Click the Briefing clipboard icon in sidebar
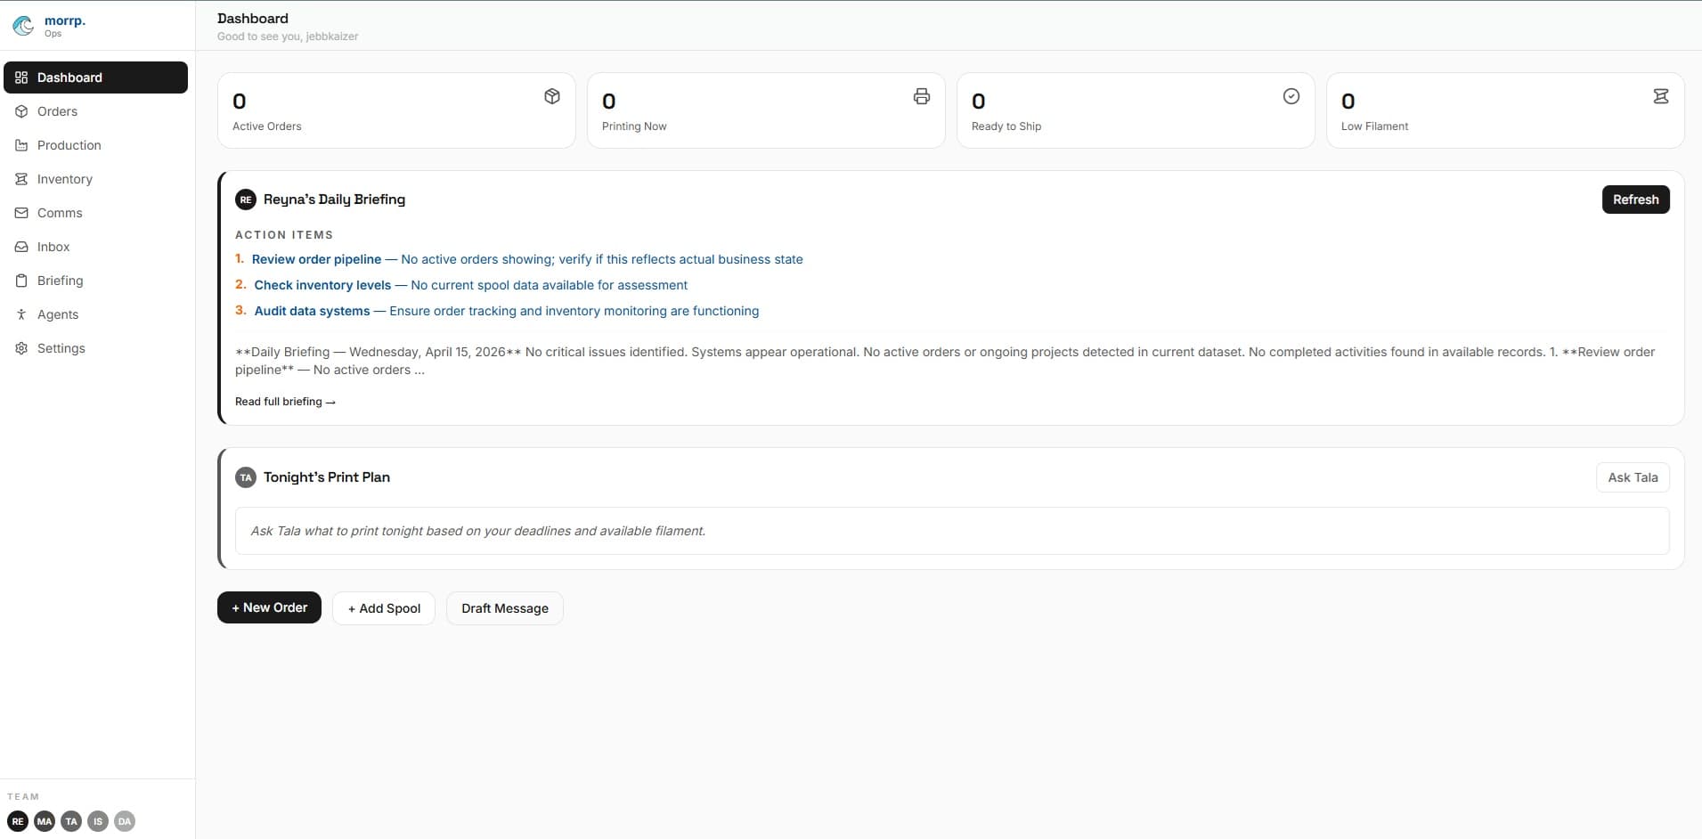The height and width of the screenshot is (839, 1702). (21, 281)
